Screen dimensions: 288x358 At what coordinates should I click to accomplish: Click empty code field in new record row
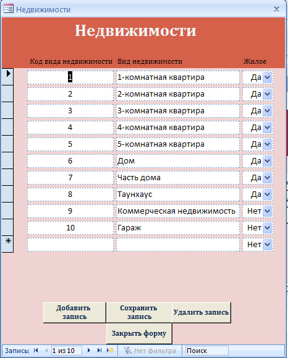pos(70,245)
